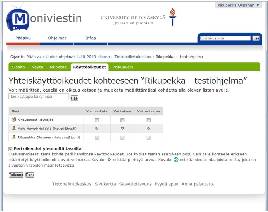Switch to the Sisältö tab

click(x=18, y=67)
